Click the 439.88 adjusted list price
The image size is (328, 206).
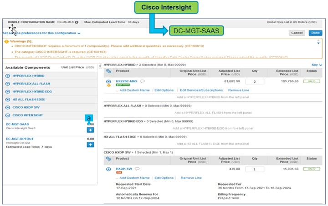pos(235,169)
